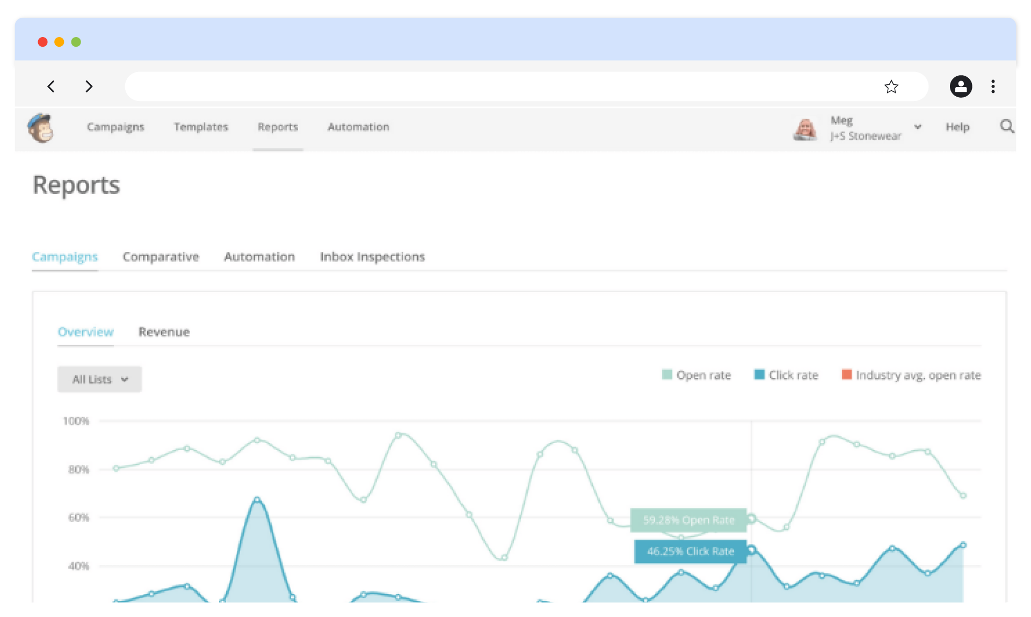Viewport: 1031px width, 617px height.
Task: Go back with the browser back arrow
Action: click(51, 86)
